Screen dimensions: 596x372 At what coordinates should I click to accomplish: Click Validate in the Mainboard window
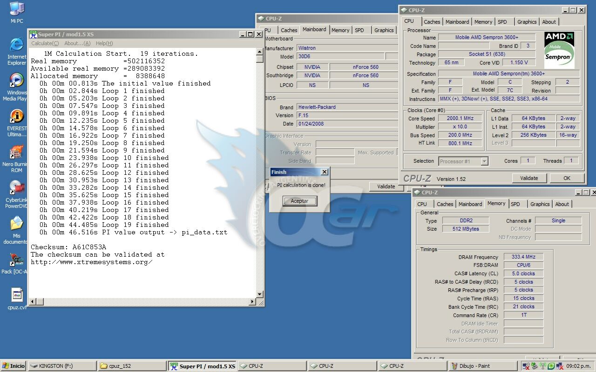coord(386,186)
